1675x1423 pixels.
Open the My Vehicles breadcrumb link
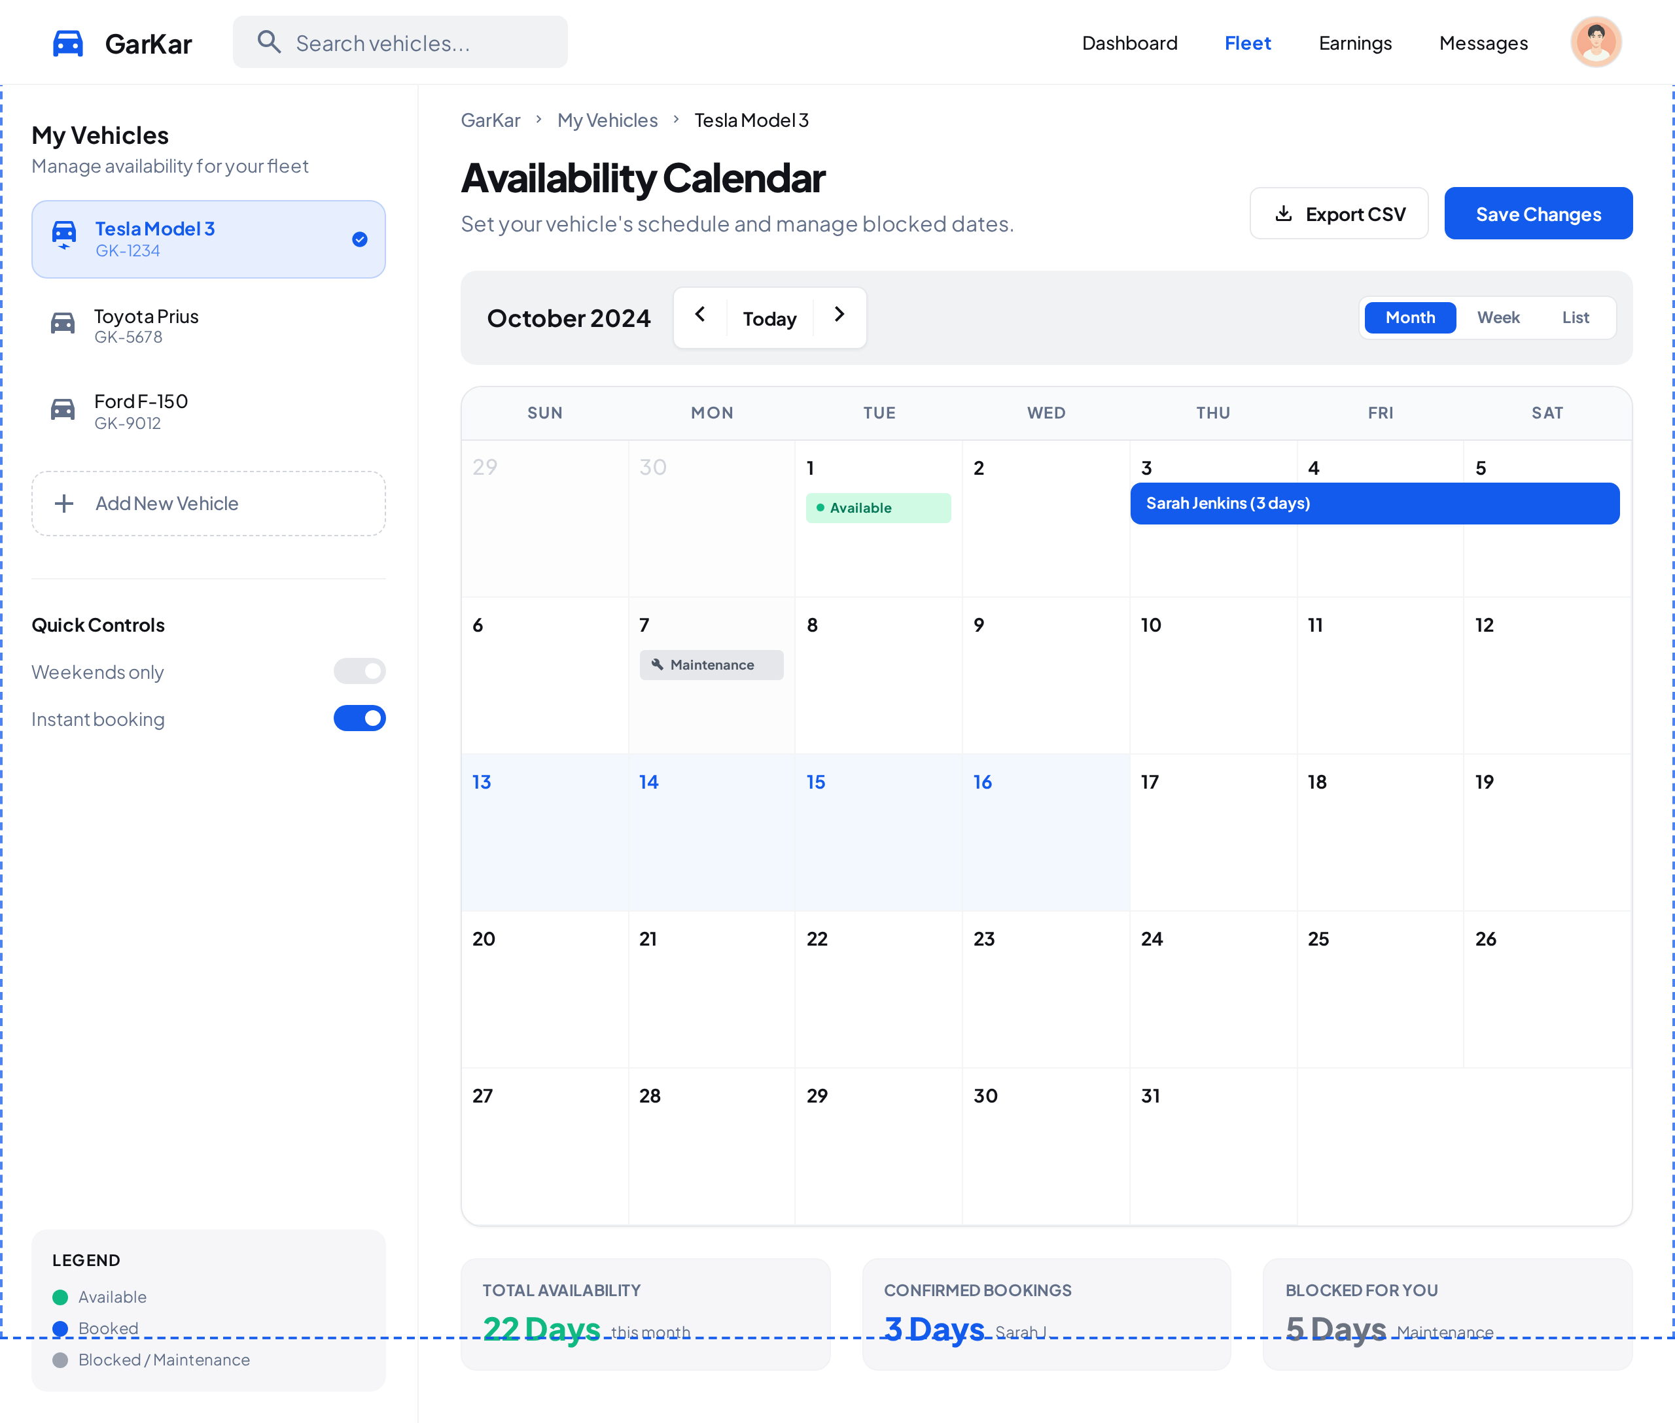[x=607, y=120]
